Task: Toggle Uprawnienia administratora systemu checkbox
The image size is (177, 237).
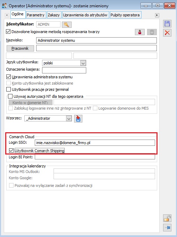Action: [8, 77]
